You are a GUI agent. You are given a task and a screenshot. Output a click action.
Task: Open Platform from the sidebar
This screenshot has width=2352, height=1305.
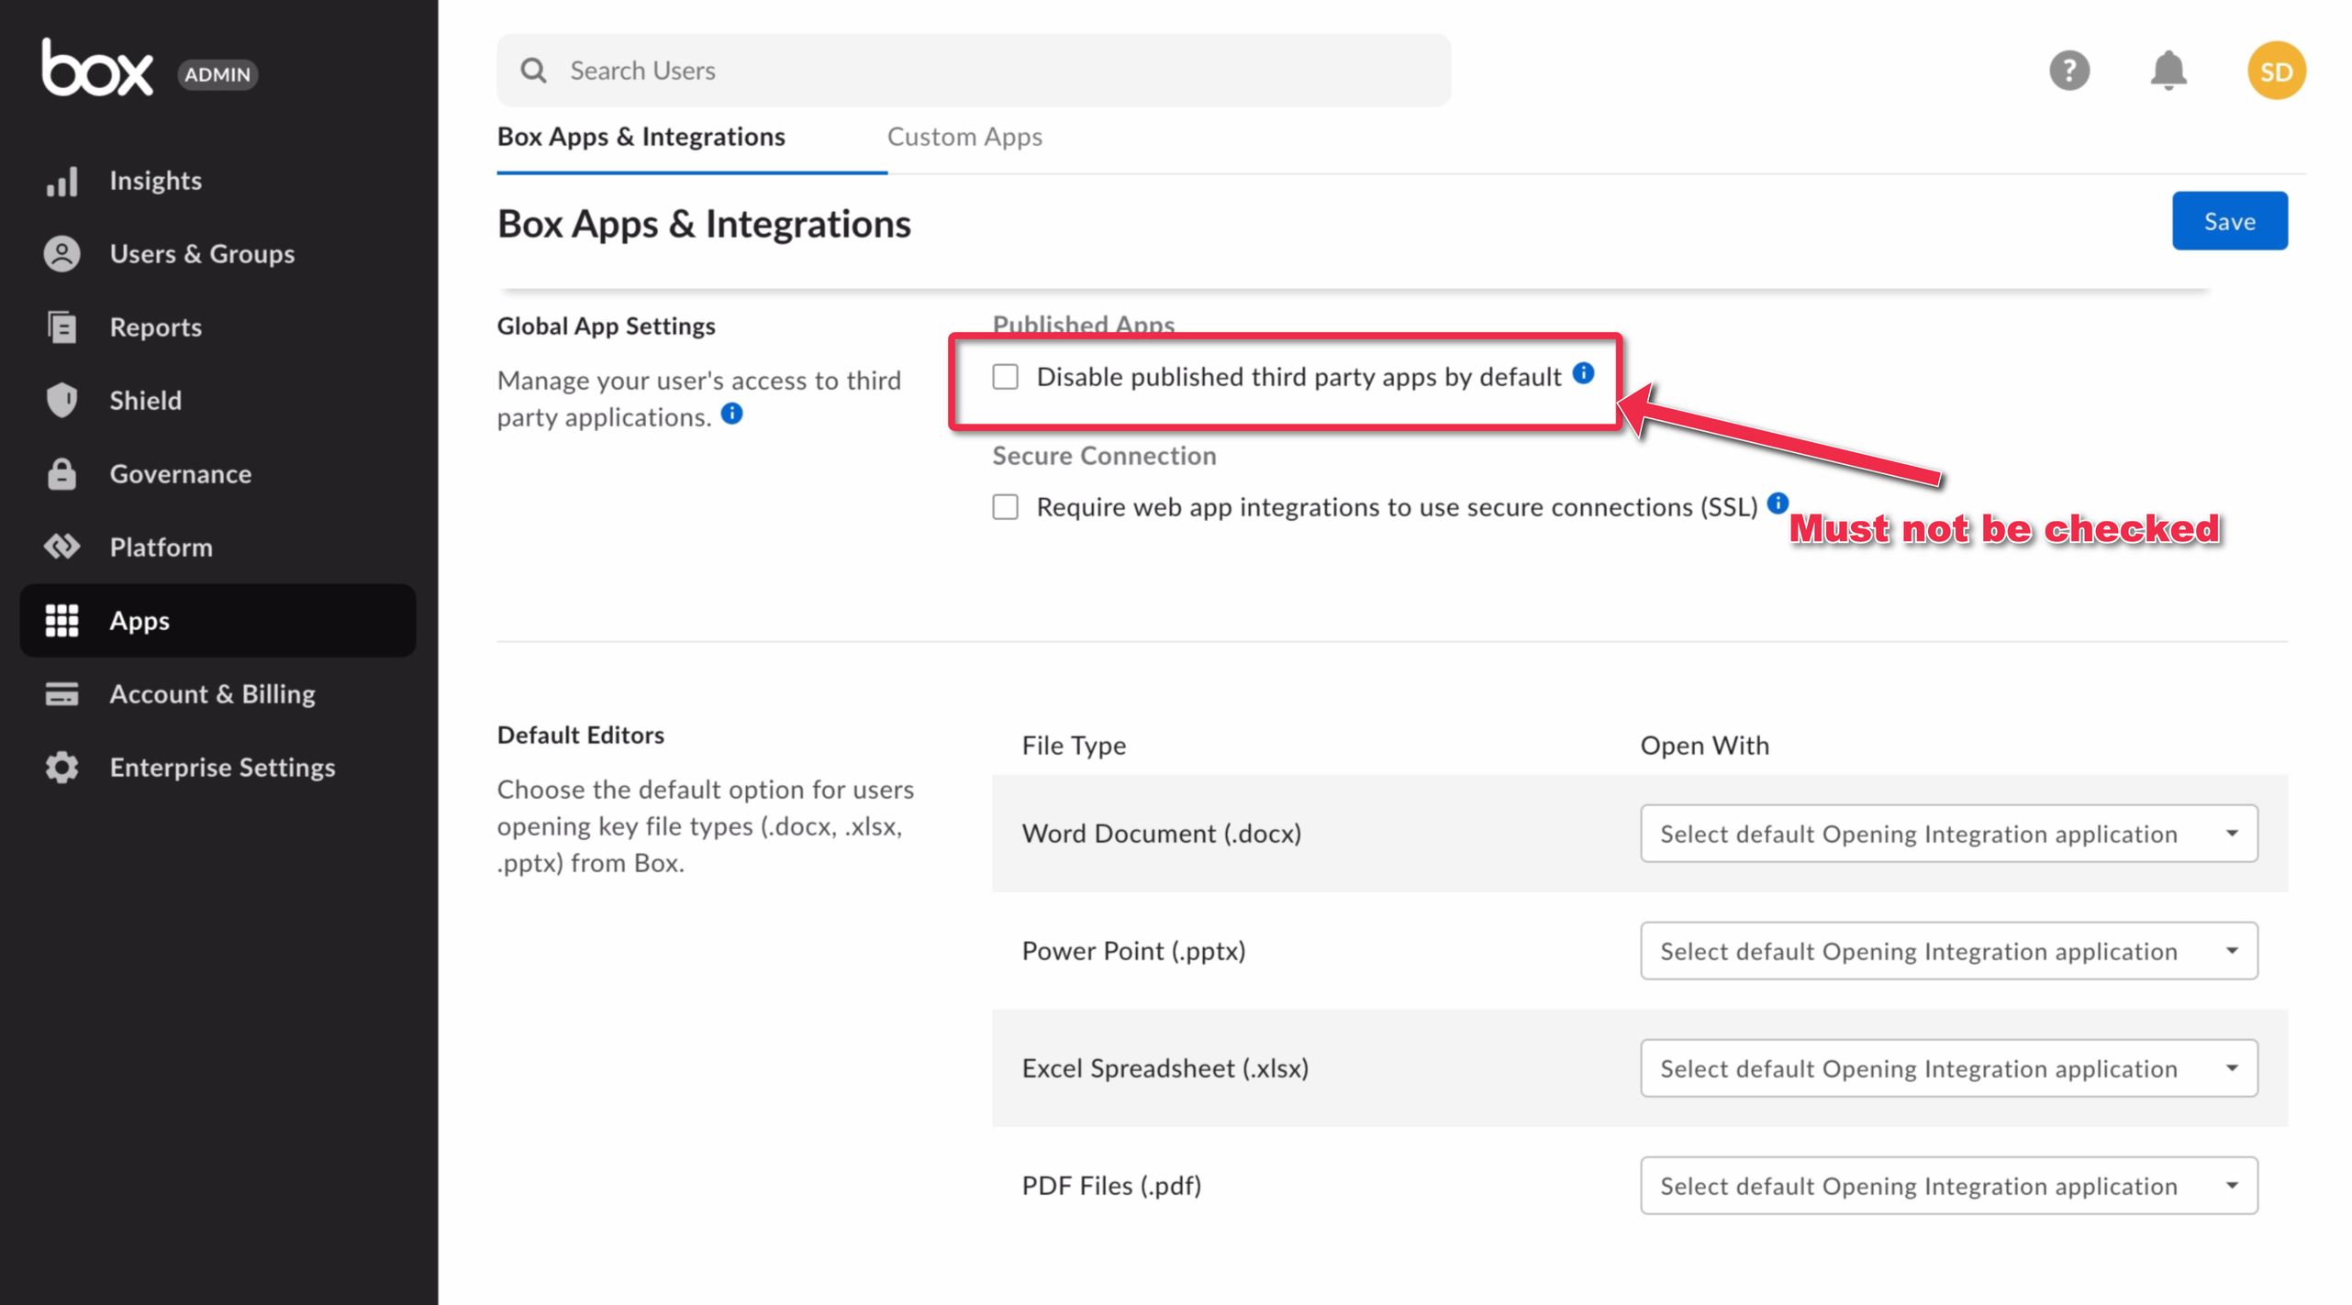(x=217, y=547)
